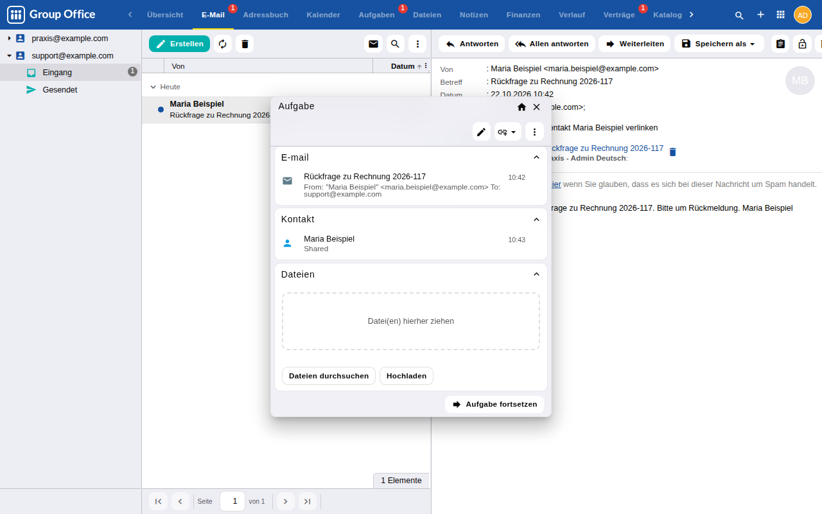
Task: Collapse the Dateien section in Aufgabe
Action: point(537,274)
